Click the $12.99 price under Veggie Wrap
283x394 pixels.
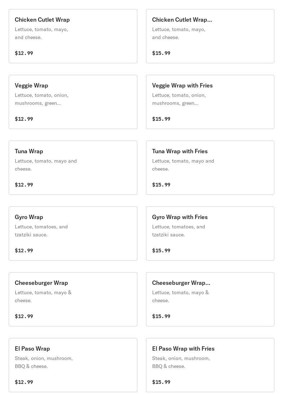pyautogui.click(x=24, y=119)
